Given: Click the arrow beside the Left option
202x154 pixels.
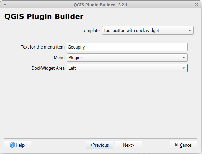Looking at the screenshot, I should click(184, 68).
